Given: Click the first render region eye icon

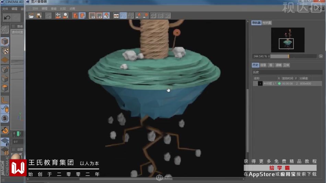Looking at the screenshot, I should (92, 15).
